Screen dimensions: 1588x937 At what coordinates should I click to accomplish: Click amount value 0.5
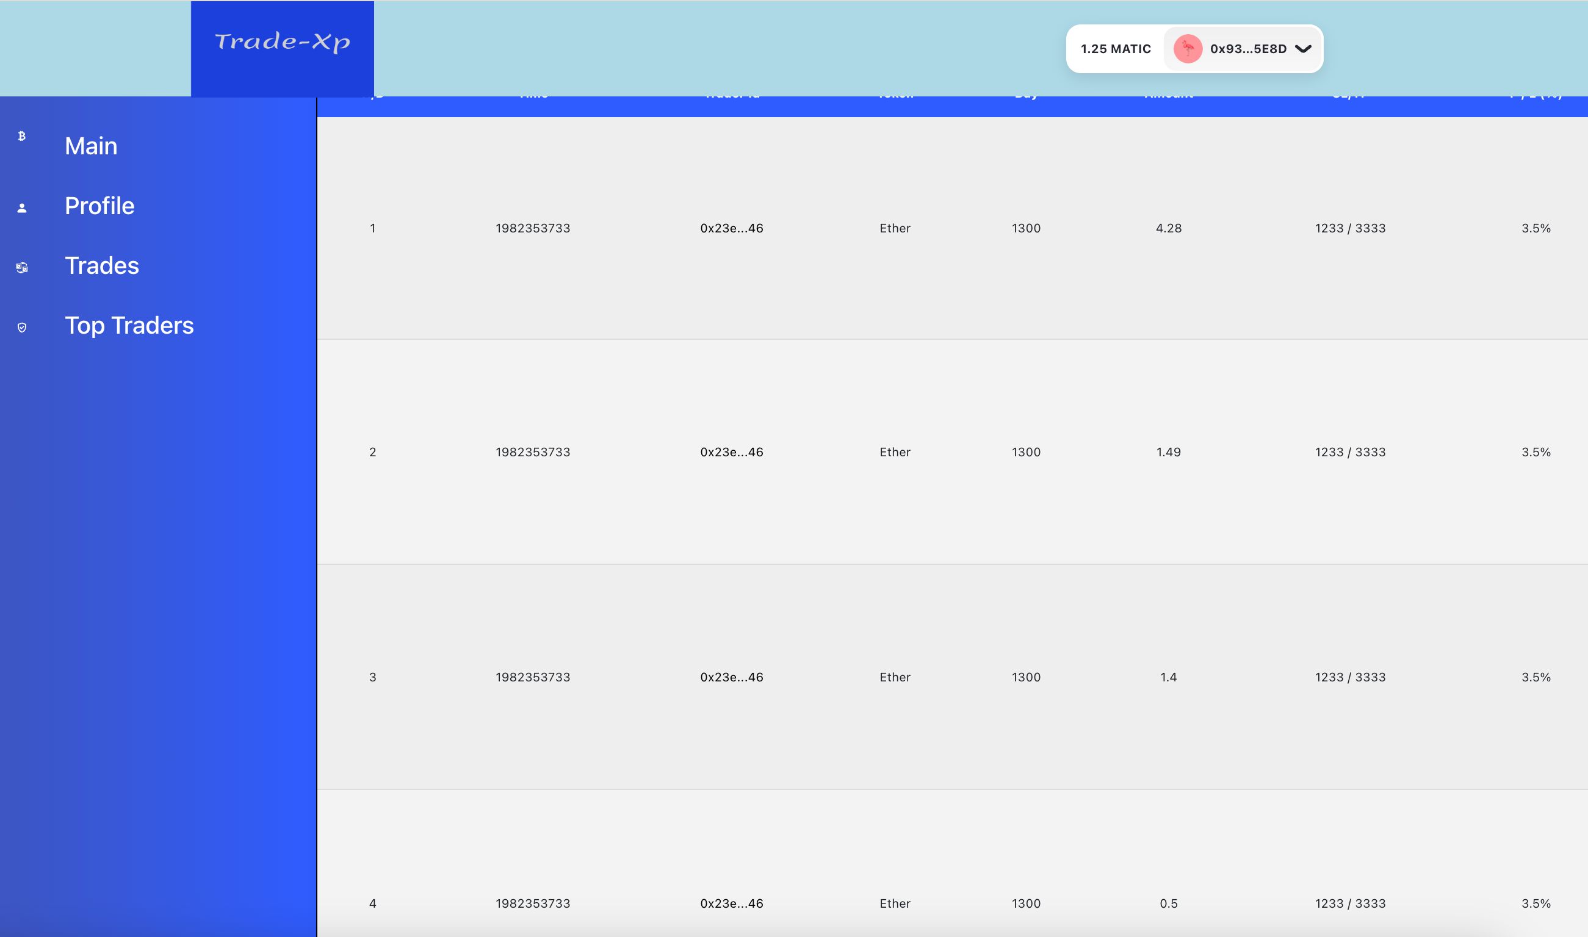[x=1169, y=903]
